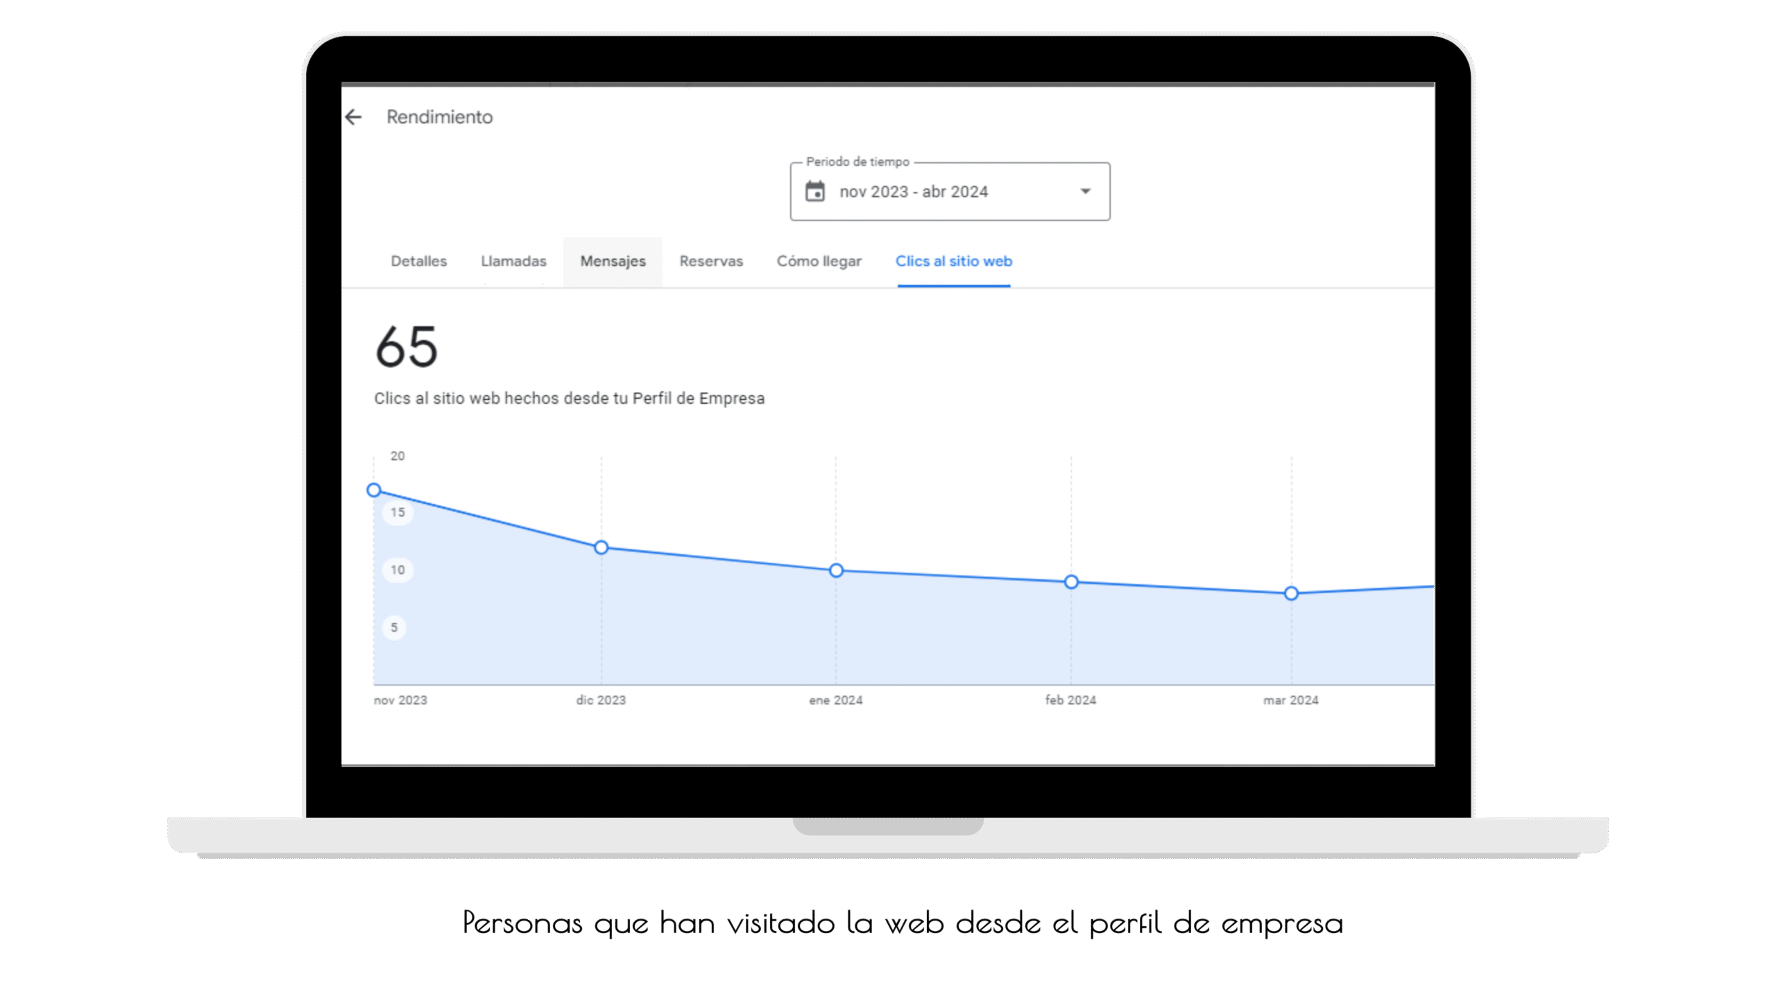The width and height of the screenshot is (1776, 999).
Task: Select the Clics al sitio web tab
Action: pos(953,262)
